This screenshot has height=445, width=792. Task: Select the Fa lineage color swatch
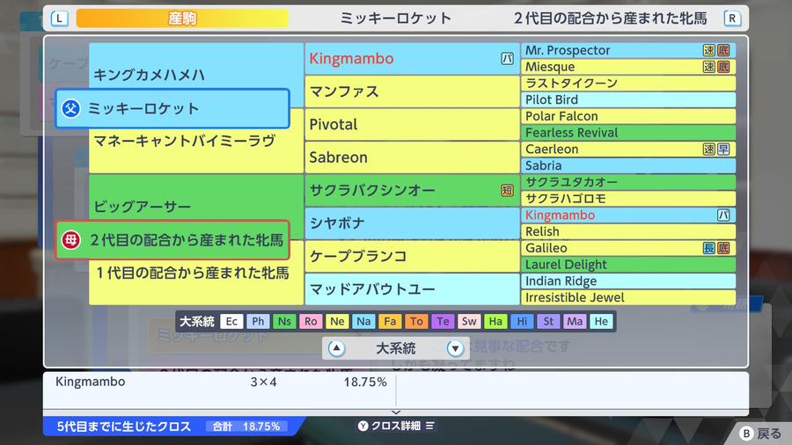(x=390, y=321)
